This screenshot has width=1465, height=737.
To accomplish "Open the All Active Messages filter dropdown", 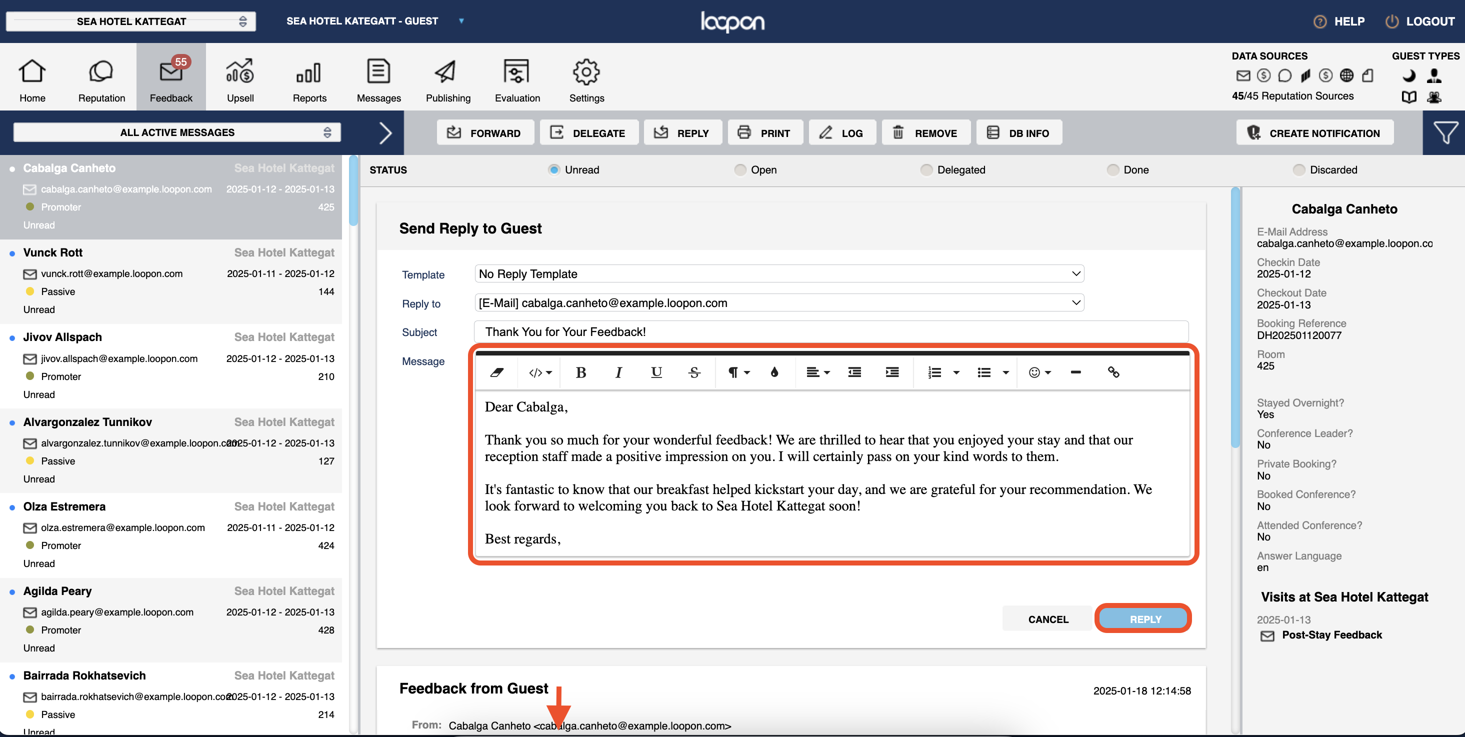I will [x=177, y=132].
